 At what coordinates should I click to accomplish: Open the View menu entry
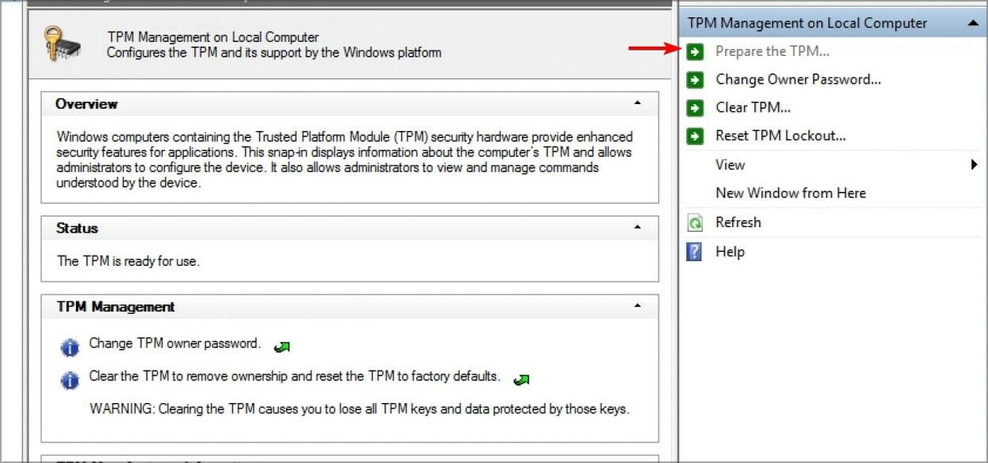(731, 165)
